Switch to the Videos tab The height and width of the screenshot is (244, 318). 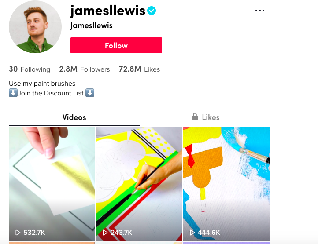tap(74, 117)
